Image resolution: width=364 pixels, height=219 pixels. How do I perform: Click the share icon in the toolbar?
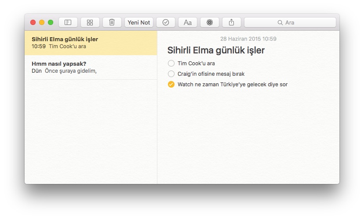tap(232, 22)
